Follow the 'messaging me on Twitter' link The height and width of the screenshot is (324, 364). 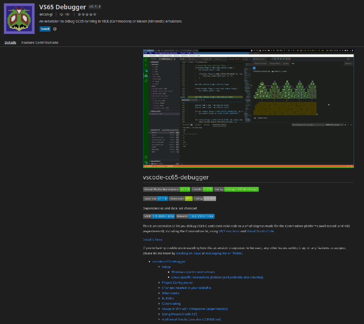pos(224,253)
